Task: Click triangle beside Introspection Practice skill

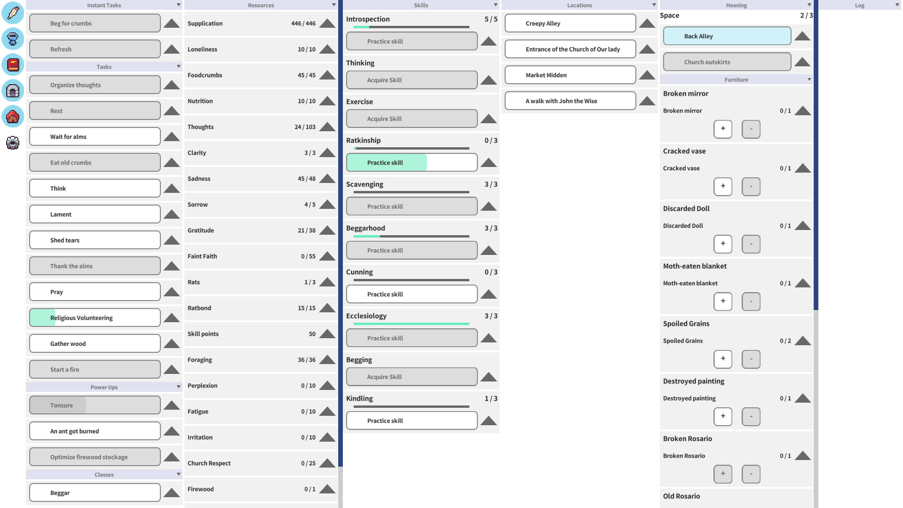Action: click(x=489, y=41)
